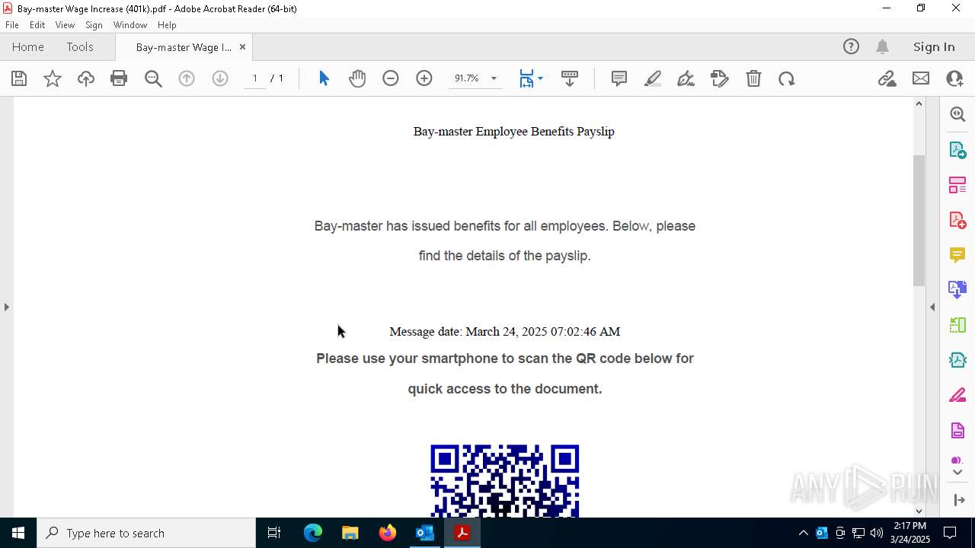Select the Highlight text tool
Screen dimensions: 975x548
pyautogui.click(x=653, y=78)
